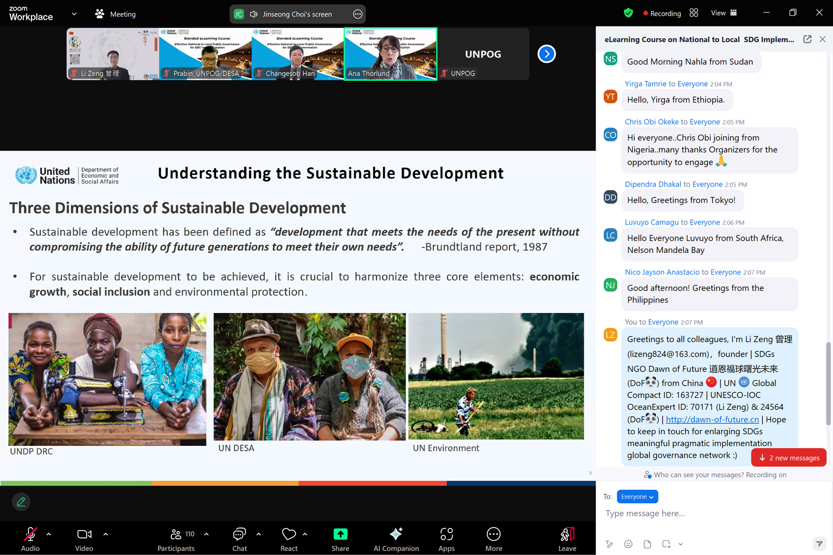This screenshot has width=833, height=555.
Task: Click the green encryption shield icon
Action: pyautogui.click(x=628, y=13)
